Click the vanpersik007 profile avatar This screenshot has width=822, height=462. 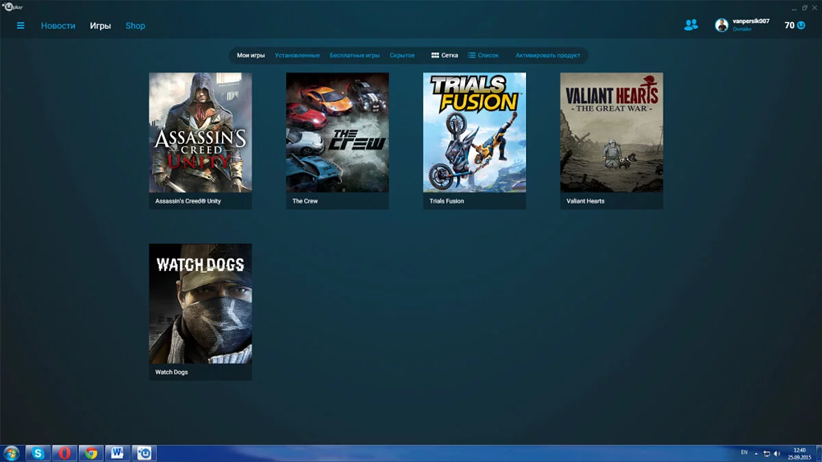click(721, 25)
